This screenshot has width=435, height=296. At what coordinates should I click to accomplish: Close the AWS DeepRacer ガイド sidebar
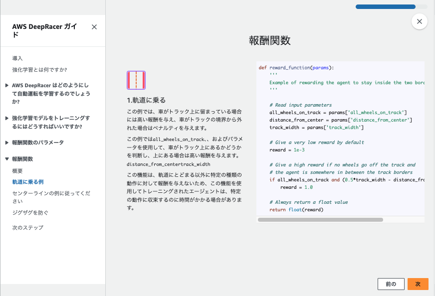click(x=94, y=27)
